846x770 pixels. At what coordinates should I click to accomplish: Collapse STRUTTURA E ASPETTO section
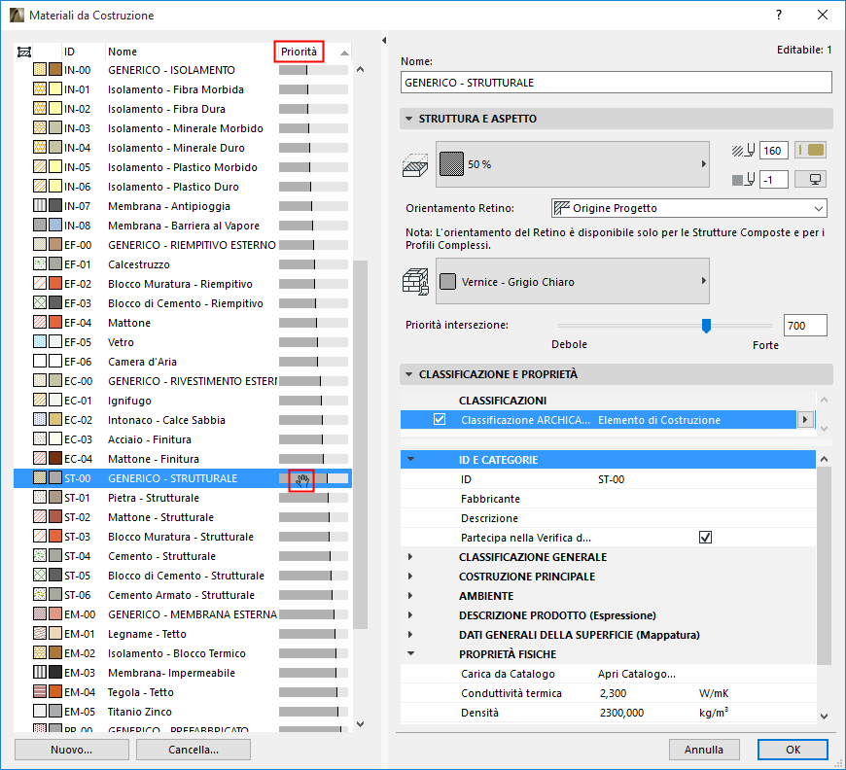pos(409,119)
